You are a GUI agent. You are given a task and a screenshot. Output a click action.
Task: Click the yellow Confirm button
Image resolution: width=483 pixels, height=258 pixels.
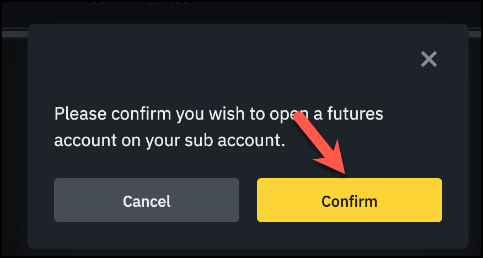click(349, 201)
